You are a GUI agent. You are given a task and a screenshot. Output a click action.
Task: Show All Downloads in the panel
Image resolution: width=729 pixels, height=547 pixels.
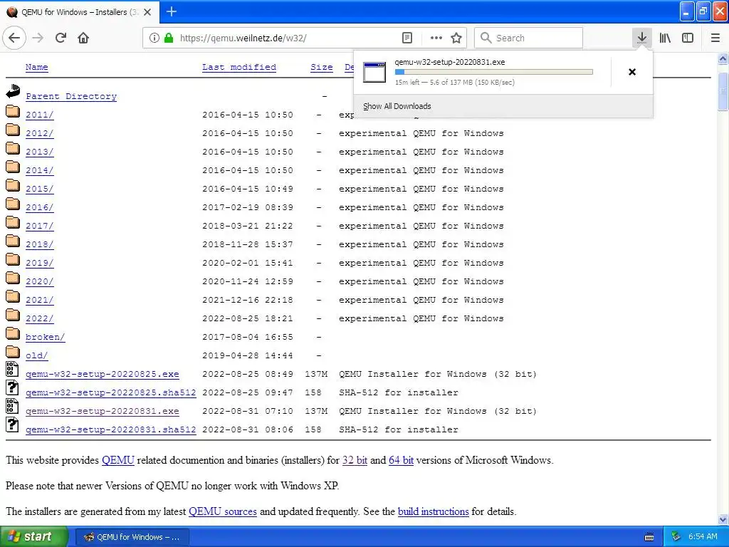click(397, 106)
